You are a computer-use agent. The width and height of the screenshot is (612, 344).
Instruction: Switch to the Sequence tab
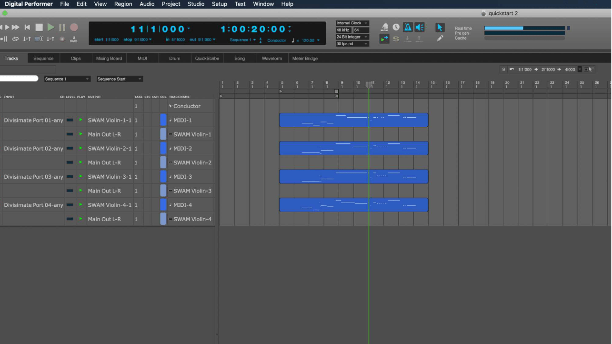[43, 58]
